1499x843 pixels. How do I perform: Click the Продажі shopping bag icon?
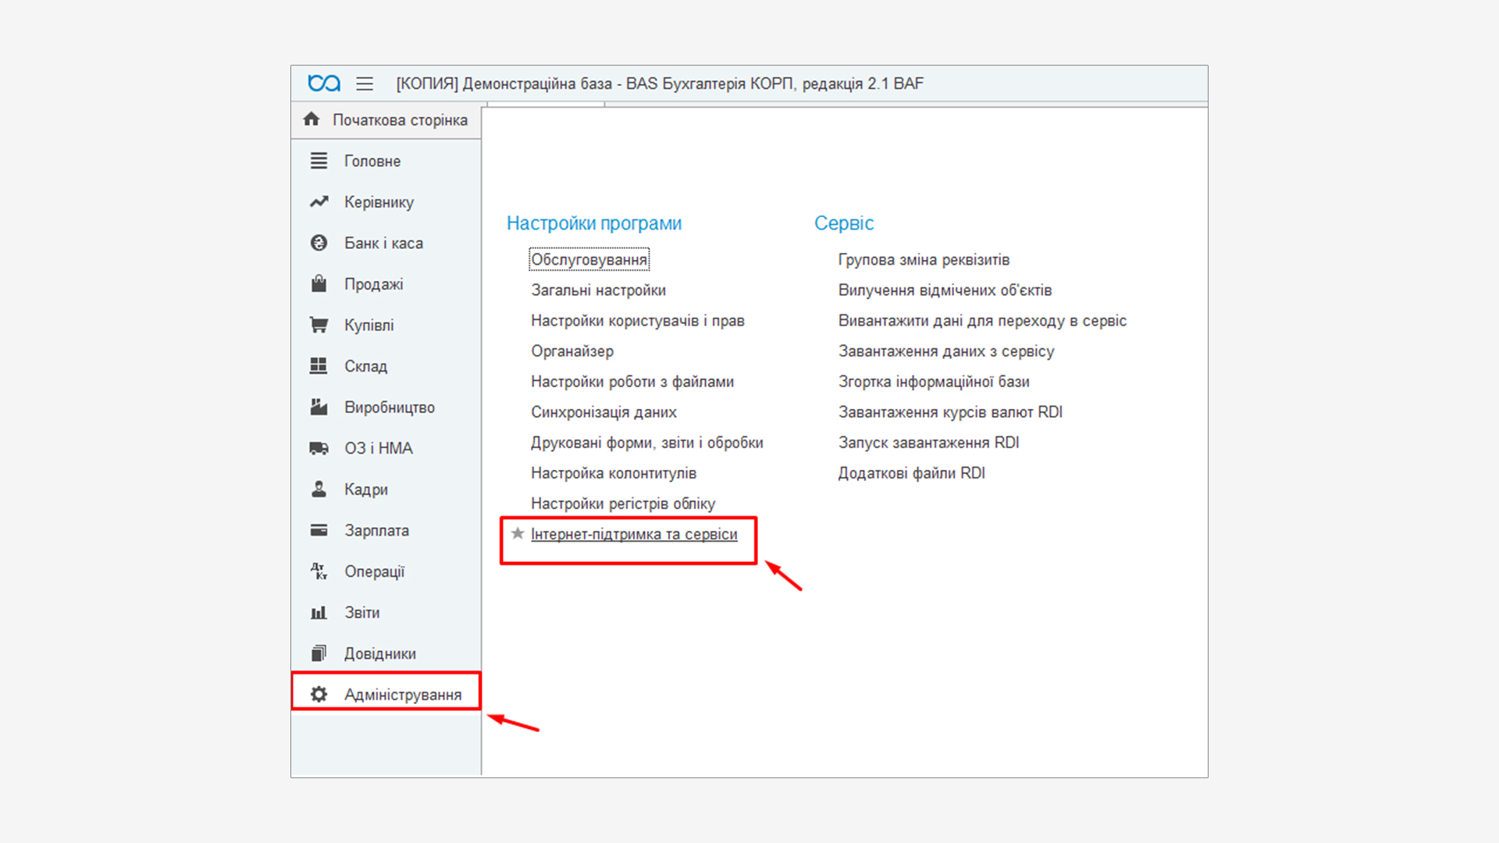[319, 283]
